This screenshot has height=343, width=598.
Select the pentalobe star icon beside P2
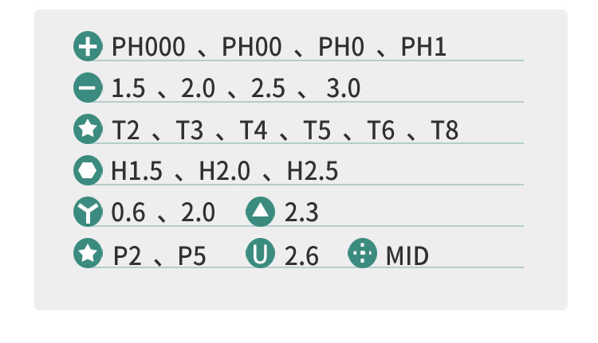tap(88, 255)
